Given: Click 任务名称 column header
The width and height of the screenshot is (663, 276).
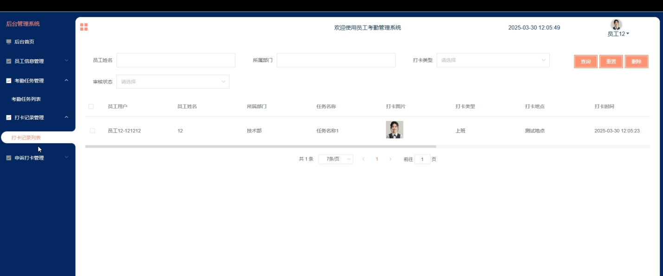Looking at the screenshot, I should tap(326, 107).
